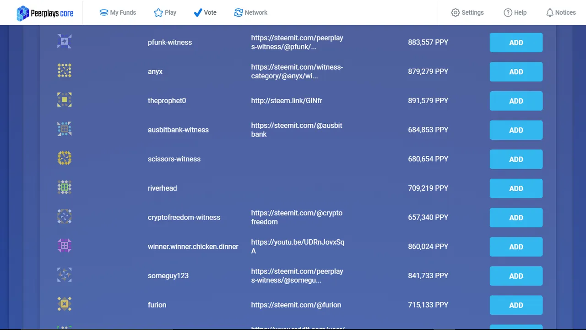Add anyx witness to votes

tap(516, 72)
